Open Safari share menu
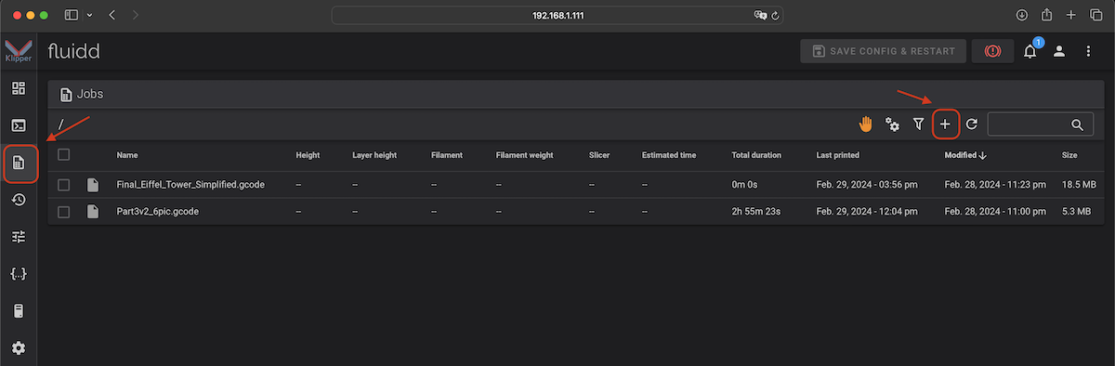 coord(1047,15)
